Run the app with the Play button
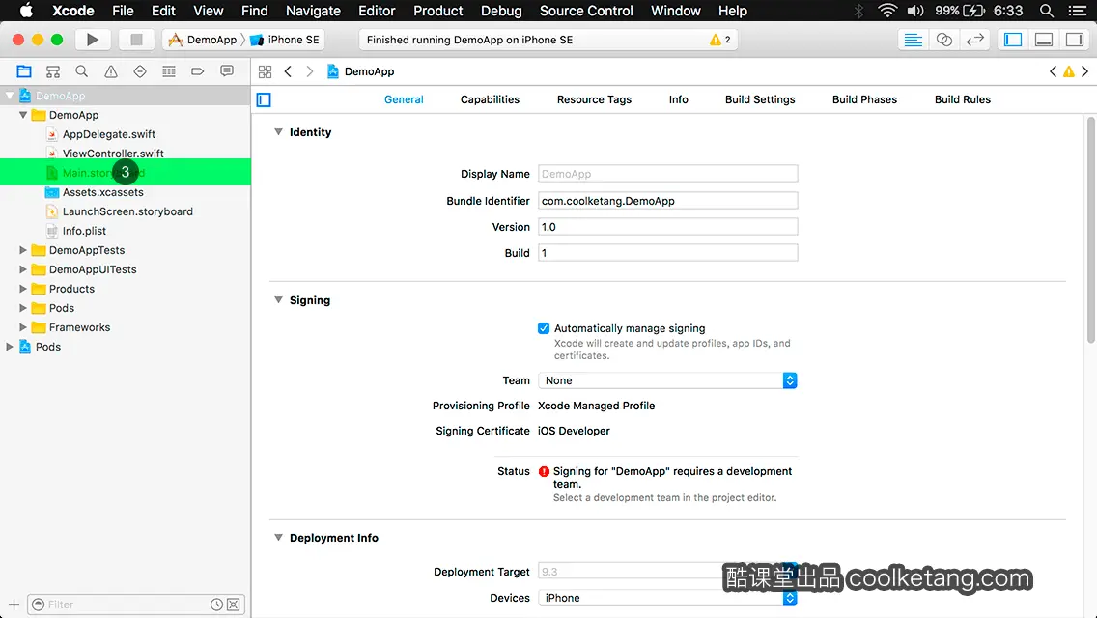This screenshot has height=618, width=1097. tap(93, 40)
